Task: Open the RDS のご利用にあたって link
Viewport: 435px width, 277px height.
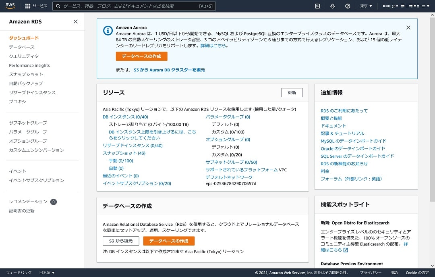Action: 344,111
